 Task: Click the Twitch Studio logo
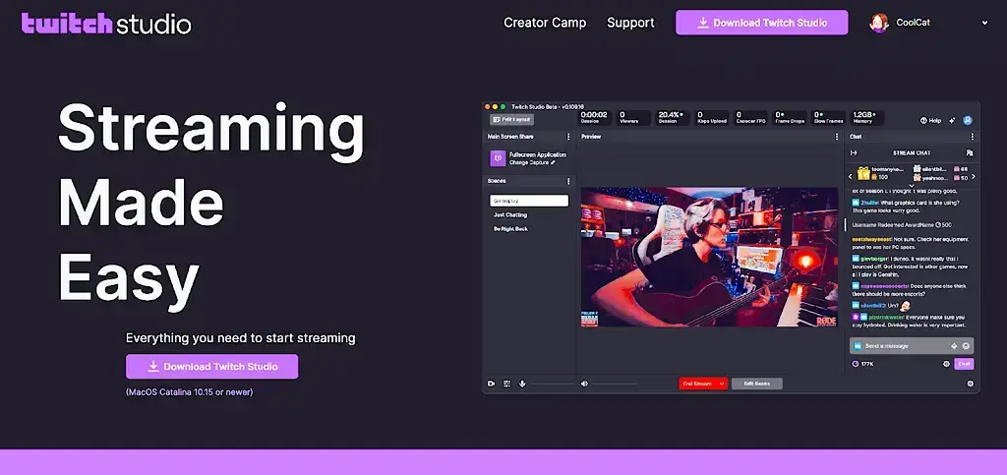(x=106, y=24)
